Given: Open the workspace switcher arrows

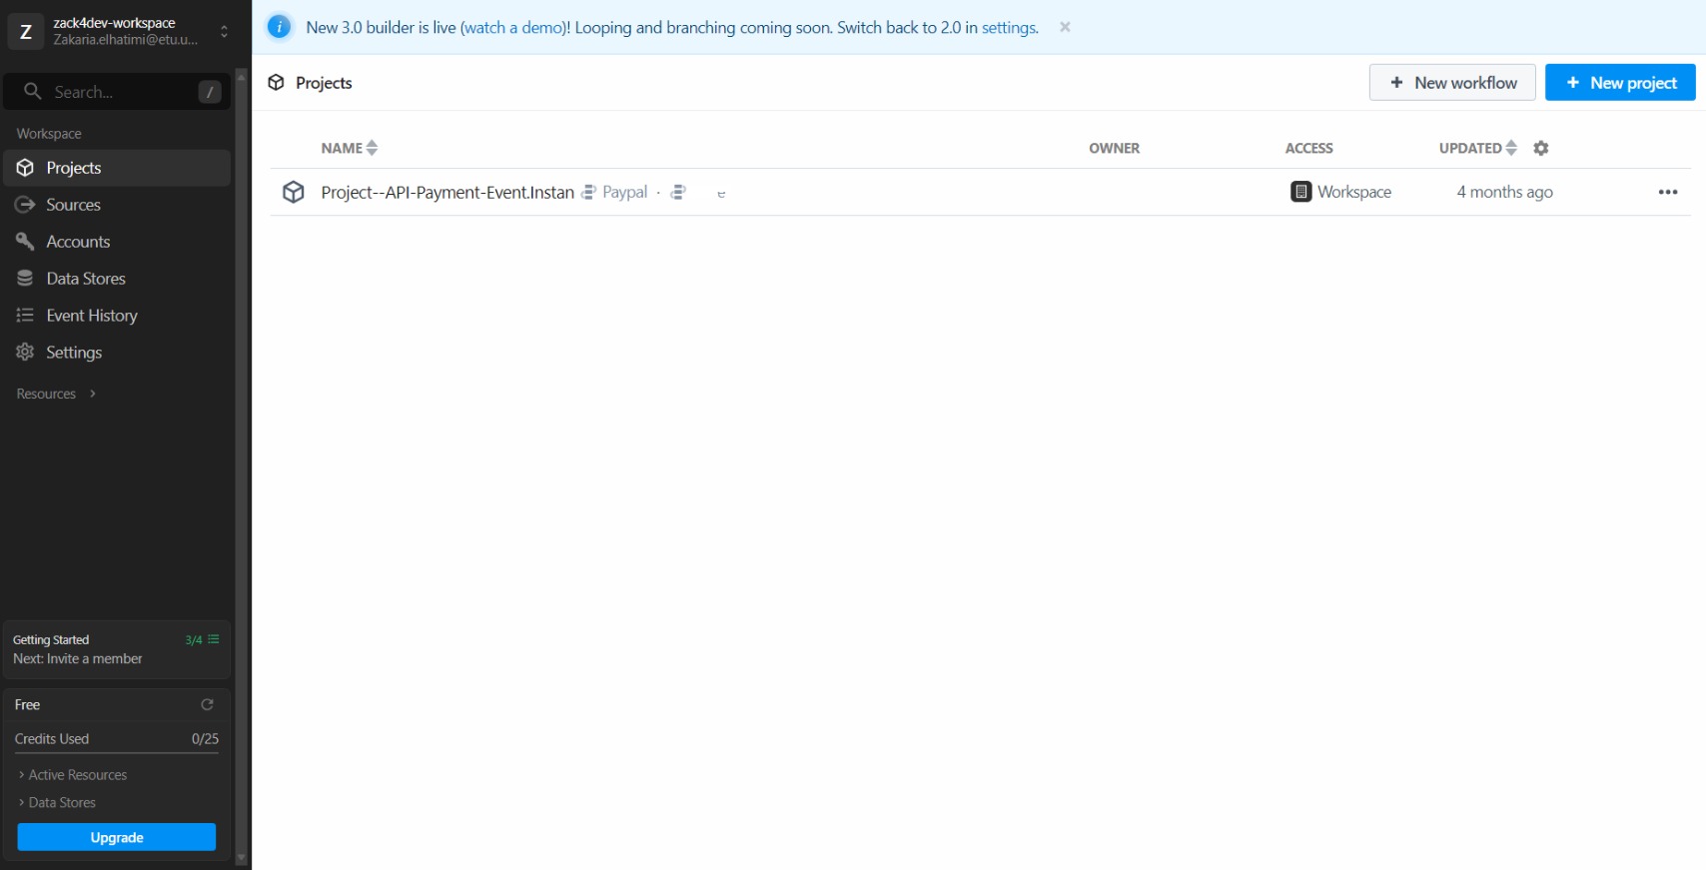Looking at the screenshot, I should pyautogui.click(x=224, y=32).
